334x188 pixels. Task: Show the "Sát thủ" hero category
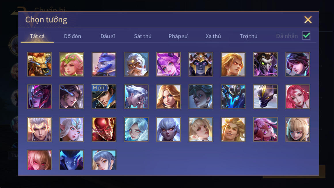[143, 36]
